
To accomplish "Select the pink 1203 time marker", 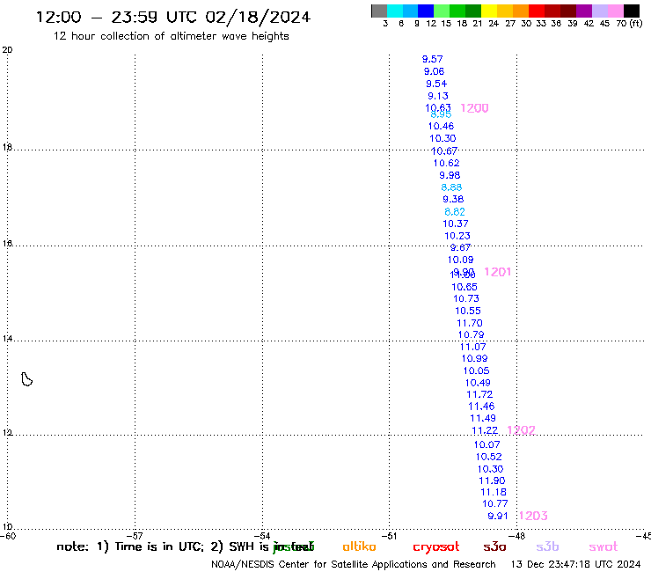I will 533,516.
